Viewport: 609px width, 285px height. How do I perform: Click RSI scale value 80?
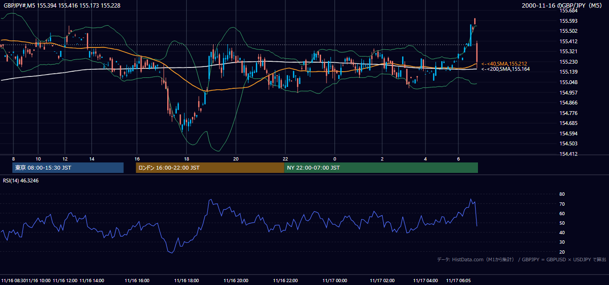(562, 194)
